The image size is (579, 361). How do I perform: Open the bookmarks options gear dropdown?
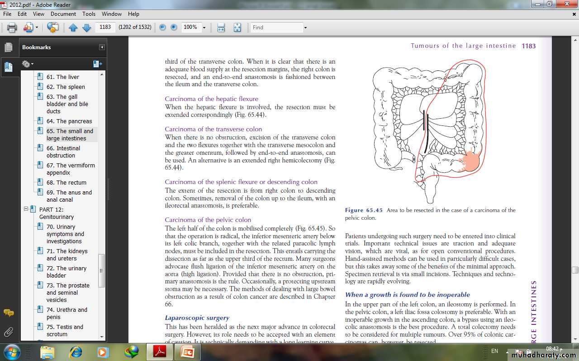click(x=28, y=64)
